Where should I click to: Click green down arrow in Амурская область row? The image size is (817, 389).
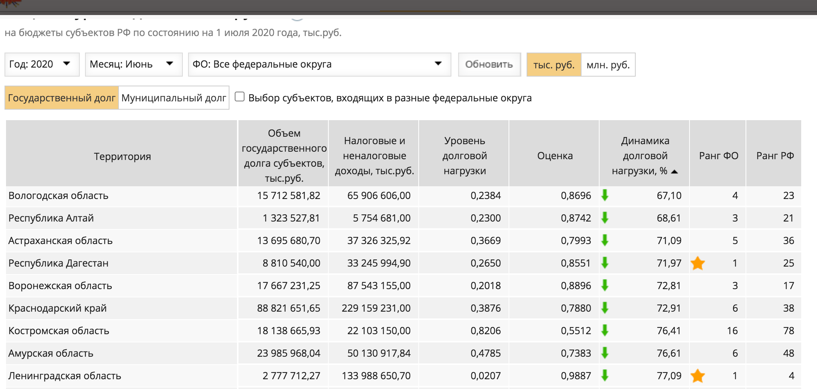pyautogui.click(x=605, y=353)
